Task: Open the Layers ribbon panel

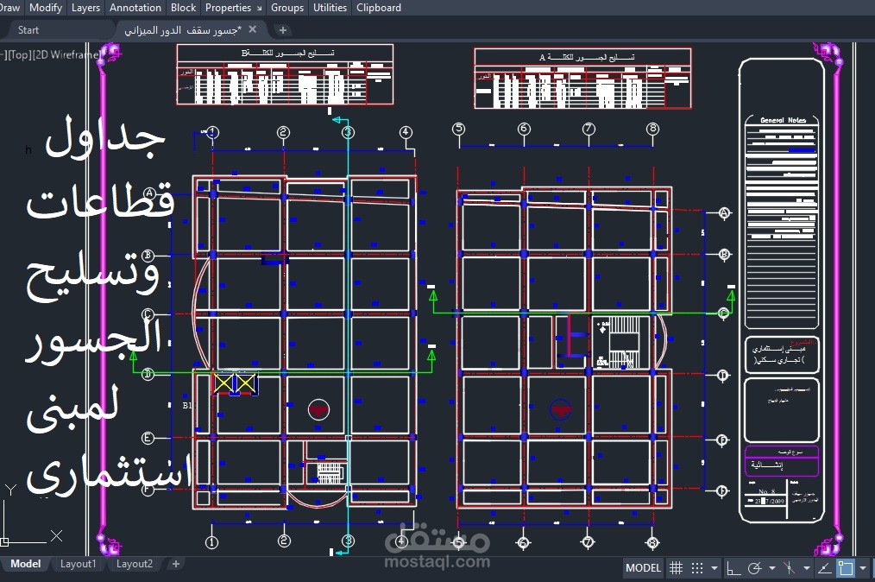Action: 85,8
